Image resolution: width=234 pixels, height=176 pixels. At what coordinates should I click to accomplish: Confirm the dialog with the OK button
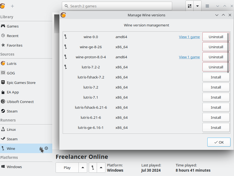tap(219, 142)
